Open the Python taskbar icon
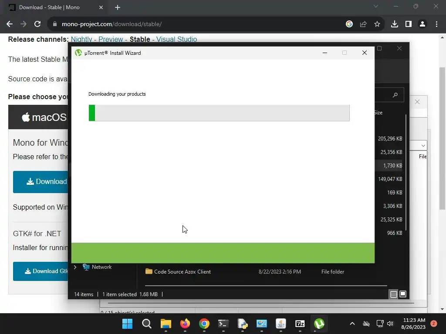The image size is (446, 334). tap(242, 324)
